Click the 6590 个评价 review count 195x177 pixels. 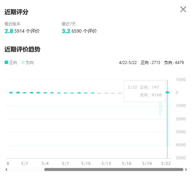click(x=84, y=31)
